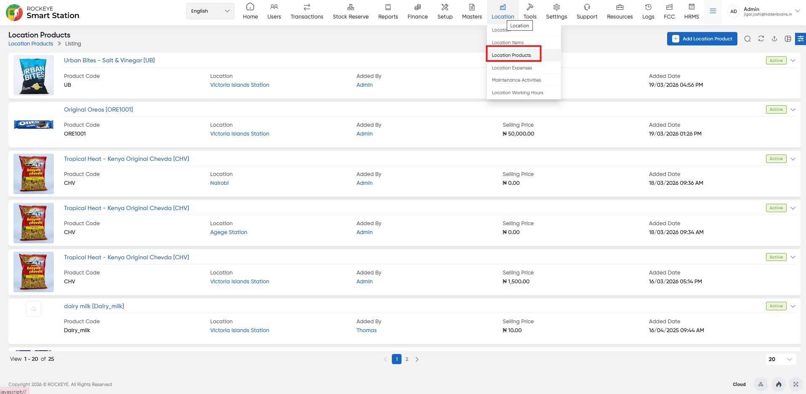Viewport: 806px width, 394px height.
Task: Toggle Active status on dairy milk row
Action: [x=776, y=306]
